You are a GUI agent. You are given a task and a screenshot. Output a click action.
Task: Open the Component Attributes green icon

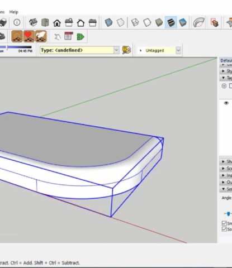pos(81,37)
